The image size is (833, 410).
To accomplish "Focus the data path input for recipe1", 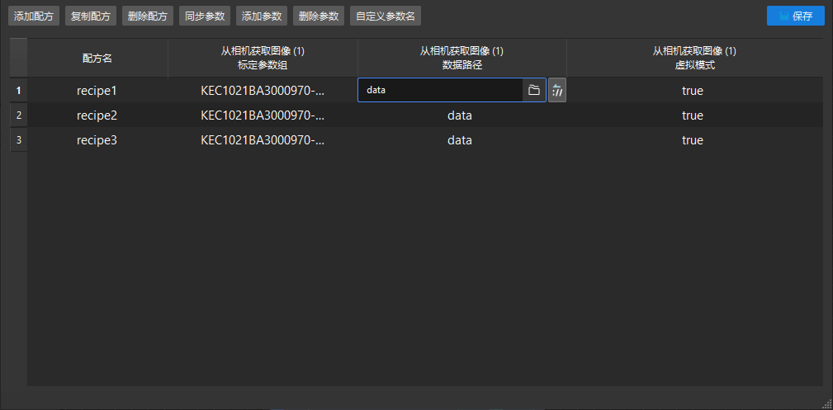I will [x=440, y=90].
